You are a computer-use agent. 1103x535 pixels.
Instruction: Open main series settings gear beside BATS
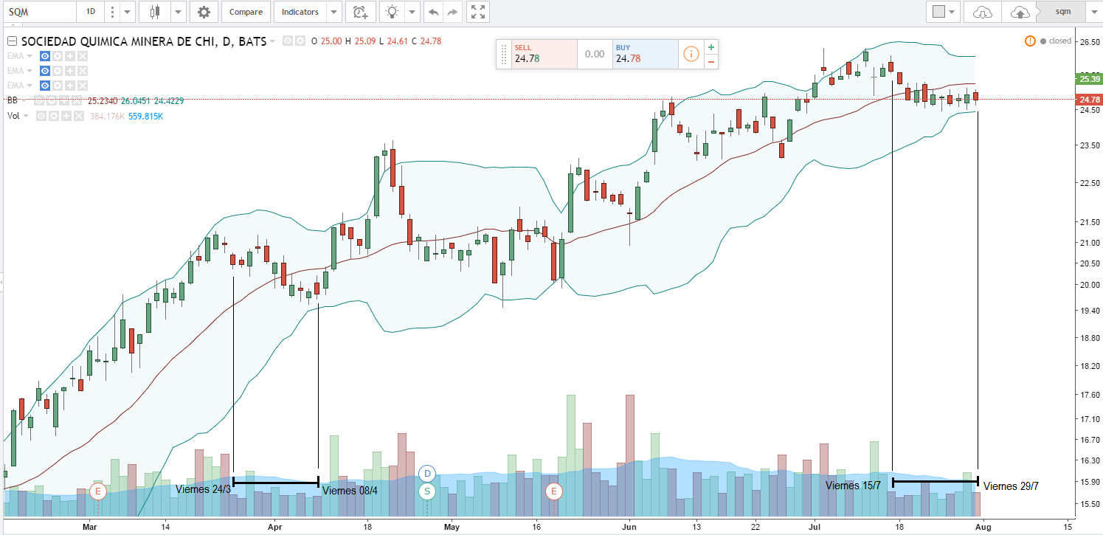click(300, 41)
